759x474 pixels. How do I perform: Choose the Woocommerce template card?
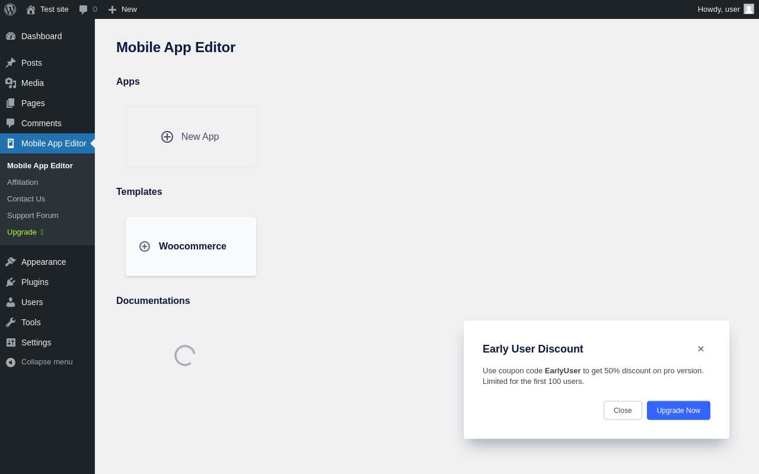tap(191, 246)
